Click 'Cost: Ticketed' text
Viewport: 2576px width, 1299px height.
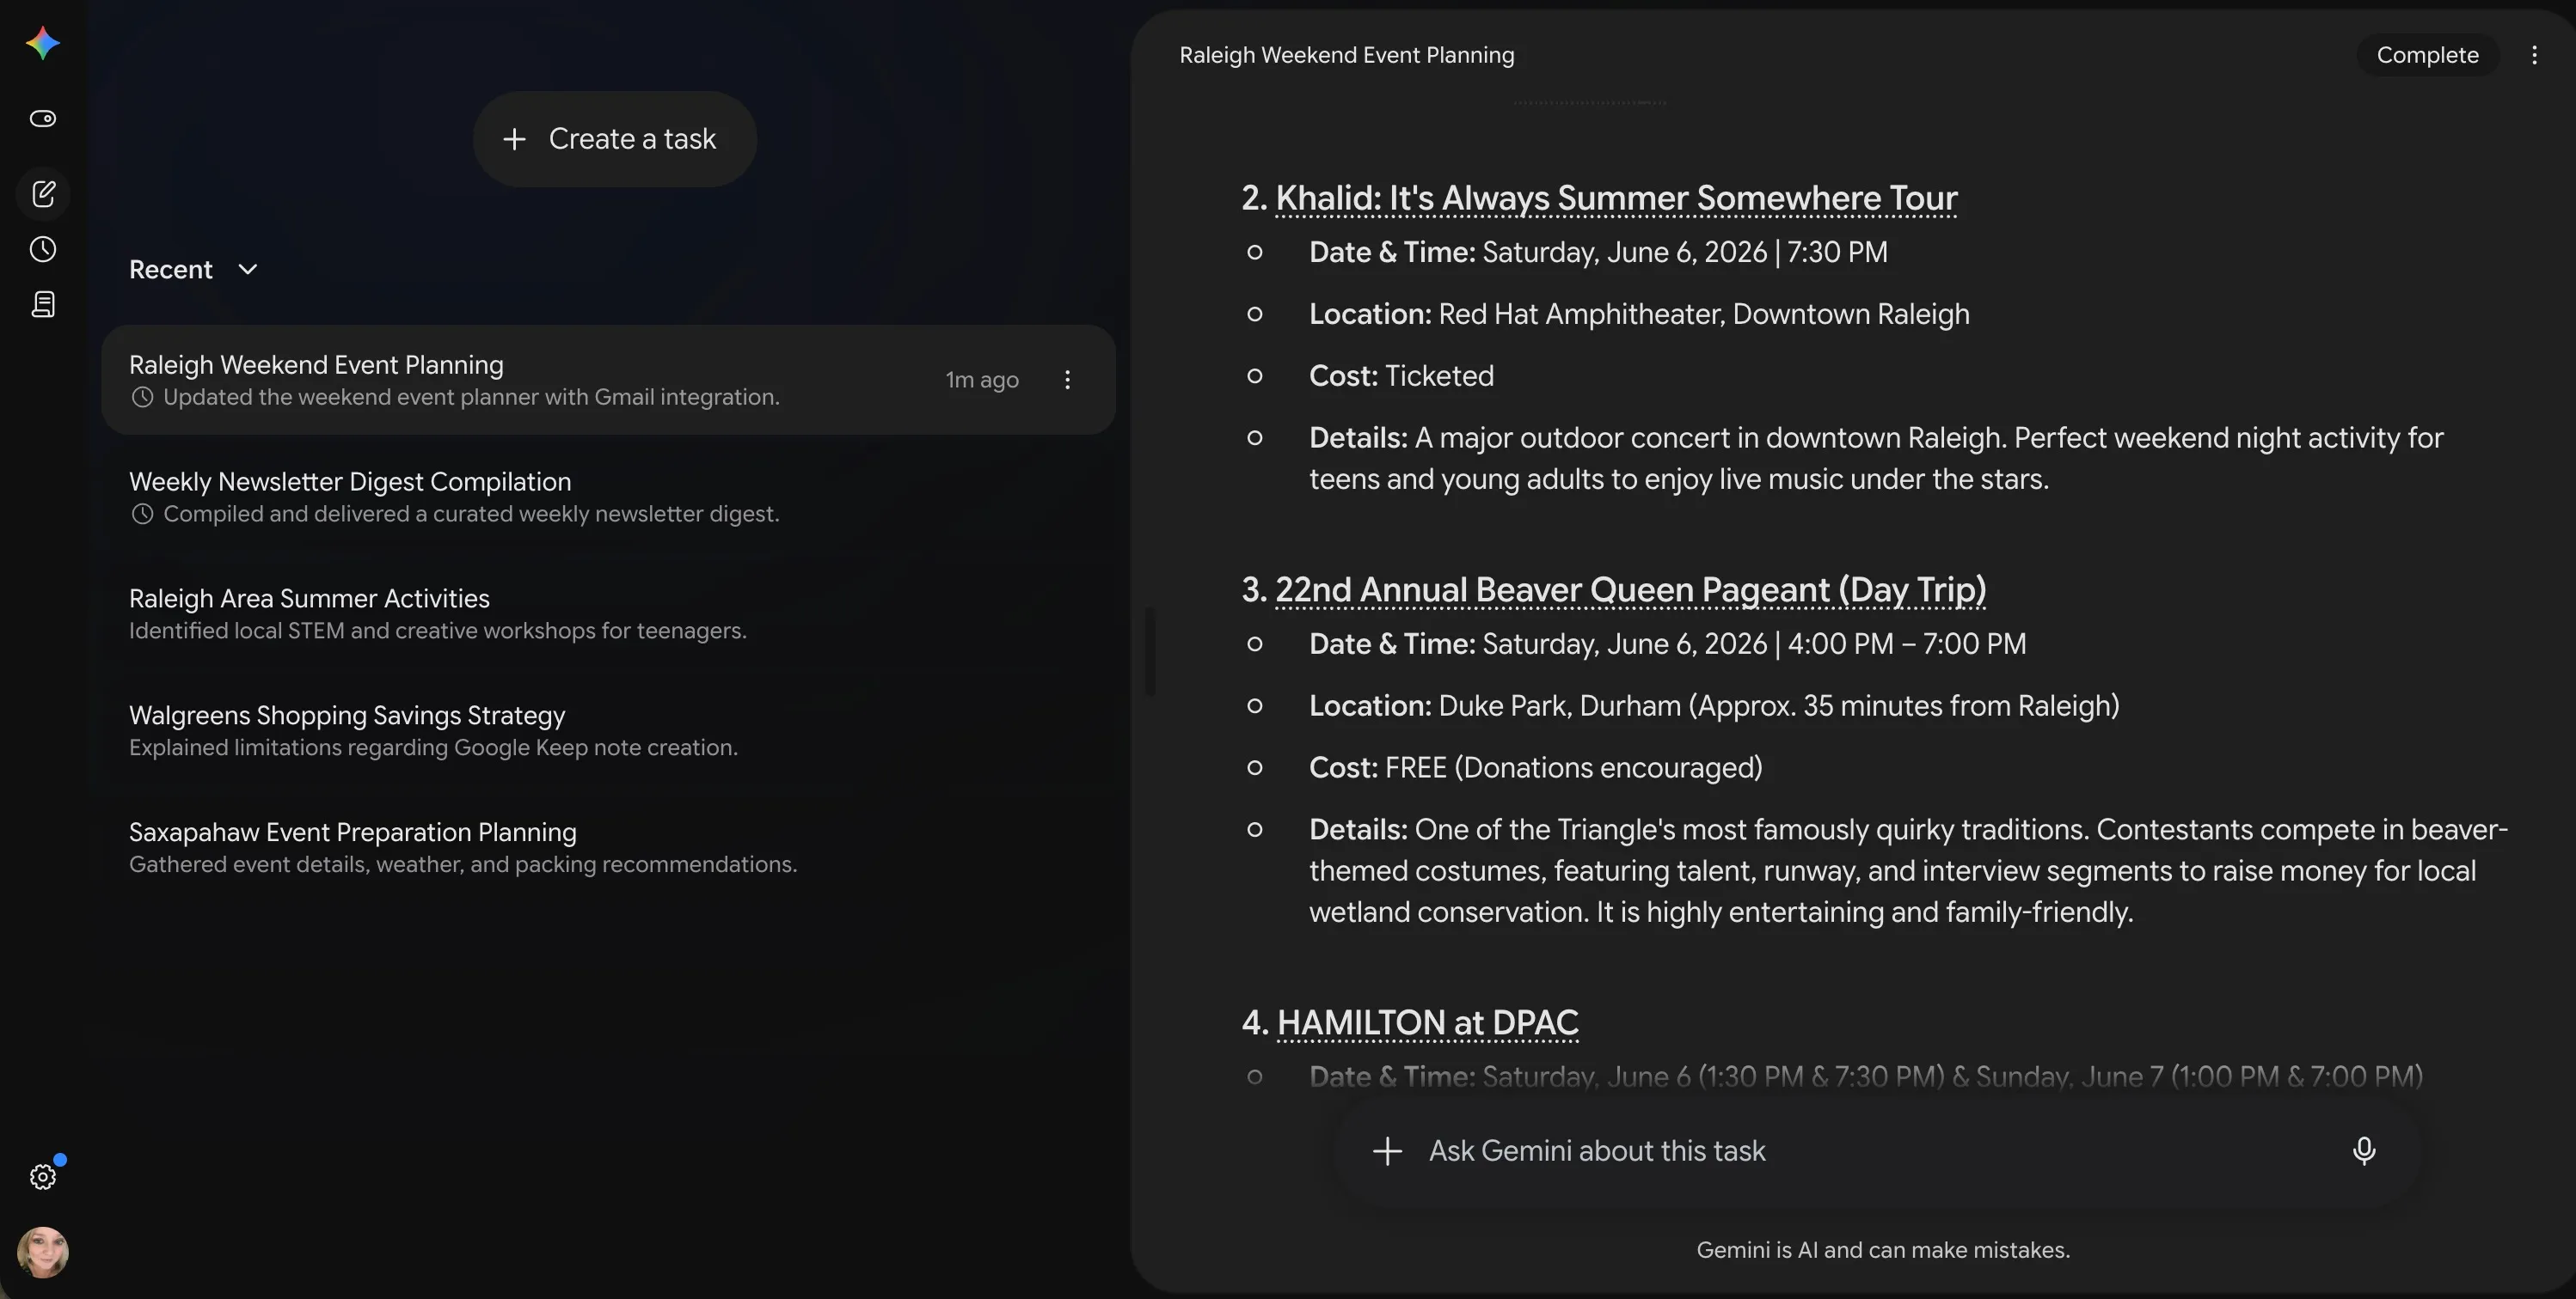tap(1401, 375)
